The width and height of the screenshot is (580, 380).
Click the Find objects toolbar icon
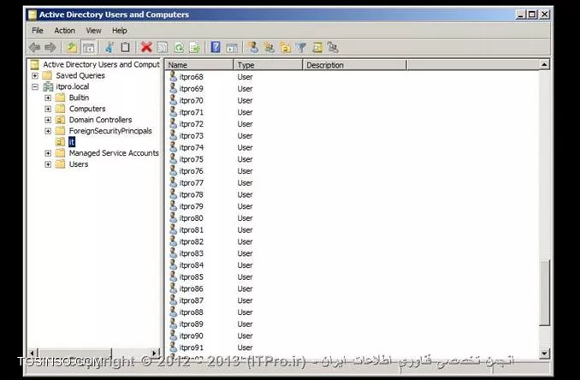coord(317,47)
